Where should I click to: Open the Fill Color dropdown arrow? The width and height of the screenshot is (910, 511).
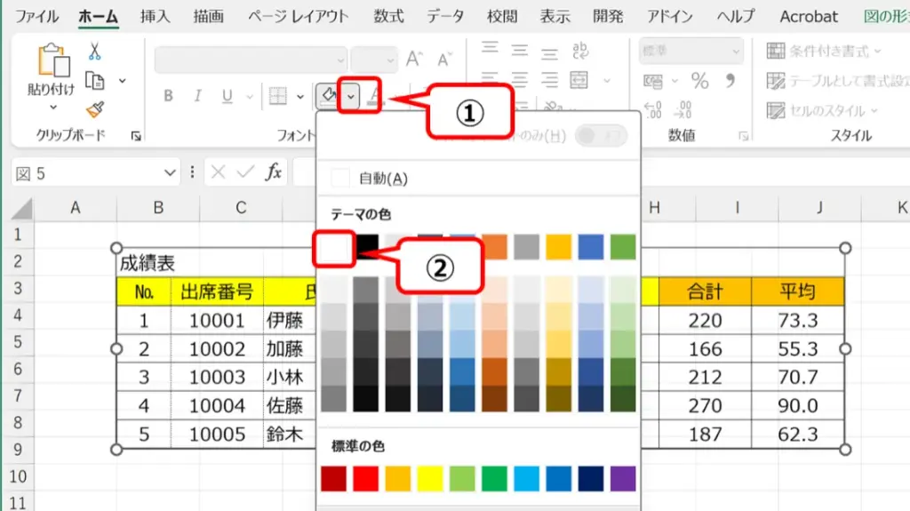pyautogui.click(x=351, y=96)
